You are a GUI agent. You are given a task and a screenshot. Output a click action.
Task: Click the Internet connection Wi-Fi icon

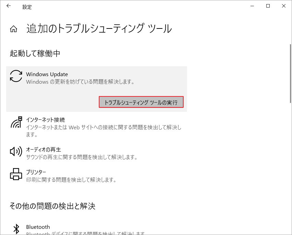coord(16,122)
